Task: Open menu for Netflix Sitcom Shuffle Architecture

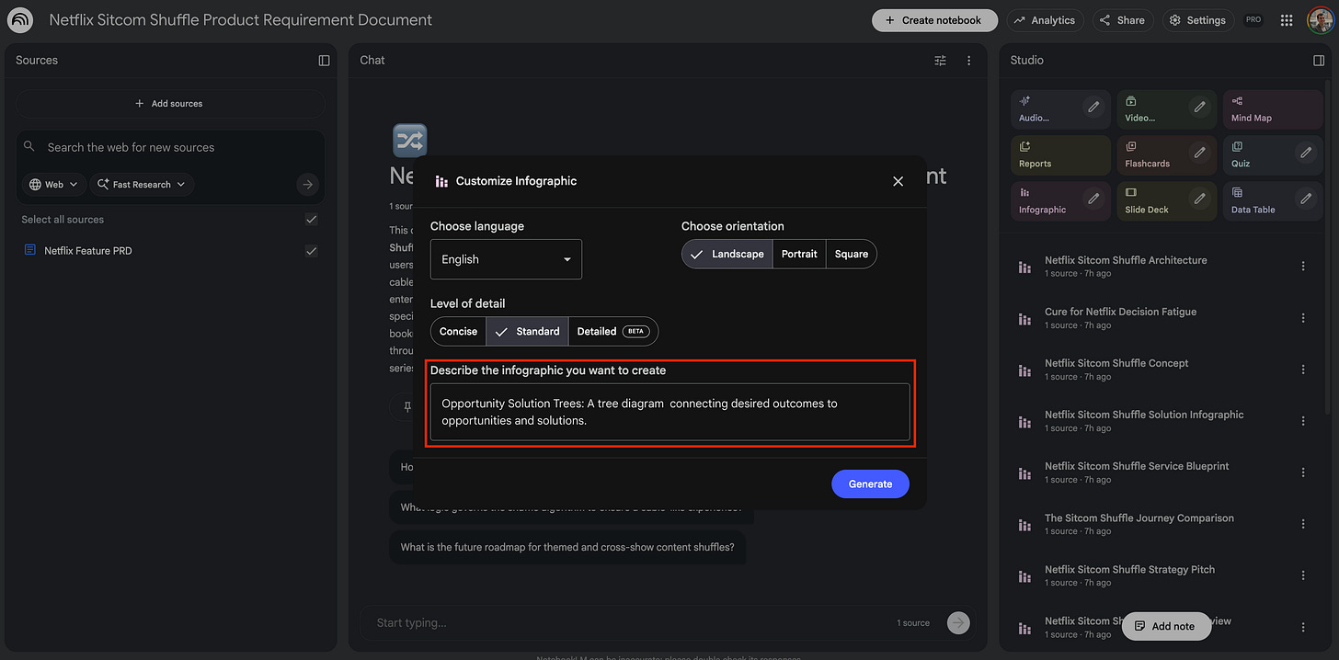Action: pyautogui.click(x=1303, y=267)
